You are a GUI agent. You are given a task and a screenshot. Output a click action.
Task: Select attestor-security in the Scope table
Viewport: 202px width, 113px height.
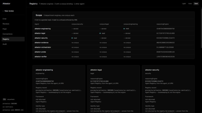pyautogui.click(x=41, y=38)
